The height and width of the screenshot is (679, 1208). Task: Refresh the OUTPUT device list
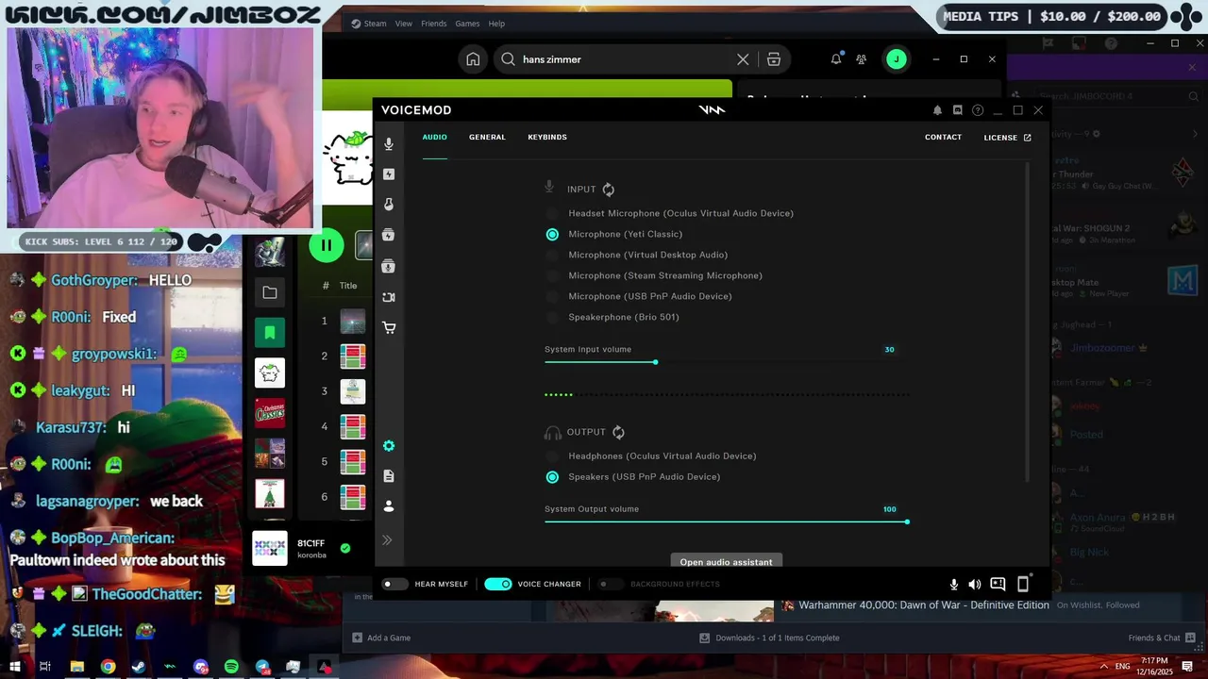coord(619,432)
